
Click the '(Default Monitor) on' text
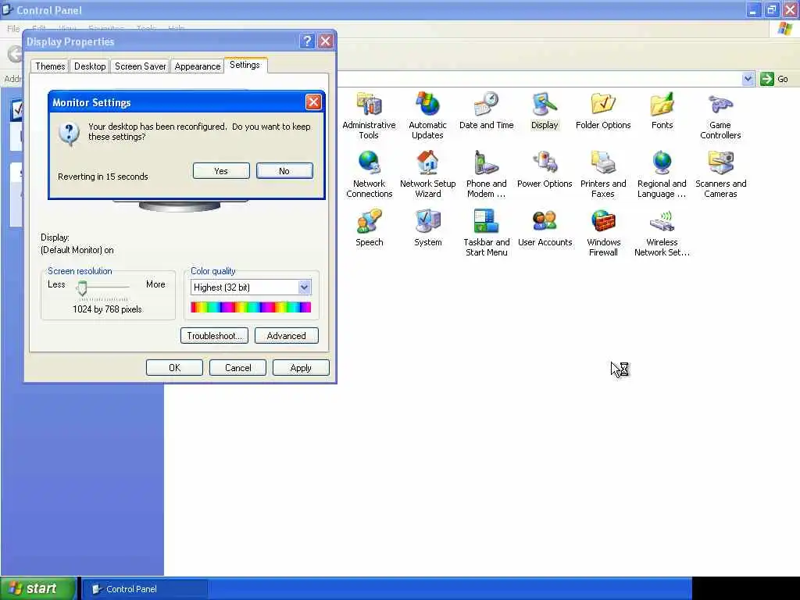click(77, 250)
